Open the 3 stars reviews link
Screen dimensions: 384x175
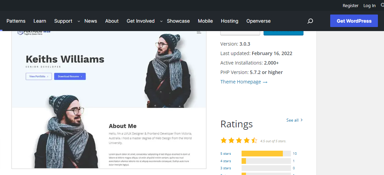click(226, 168)
